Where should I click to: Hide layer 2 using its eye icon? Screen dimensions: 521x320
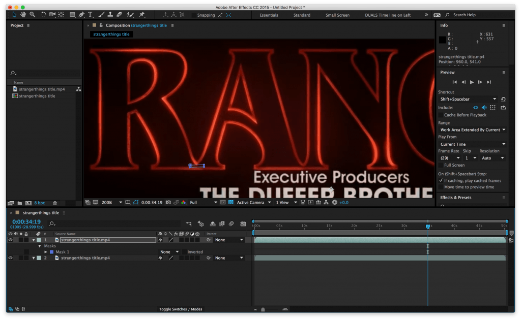[x=10, y=258]
